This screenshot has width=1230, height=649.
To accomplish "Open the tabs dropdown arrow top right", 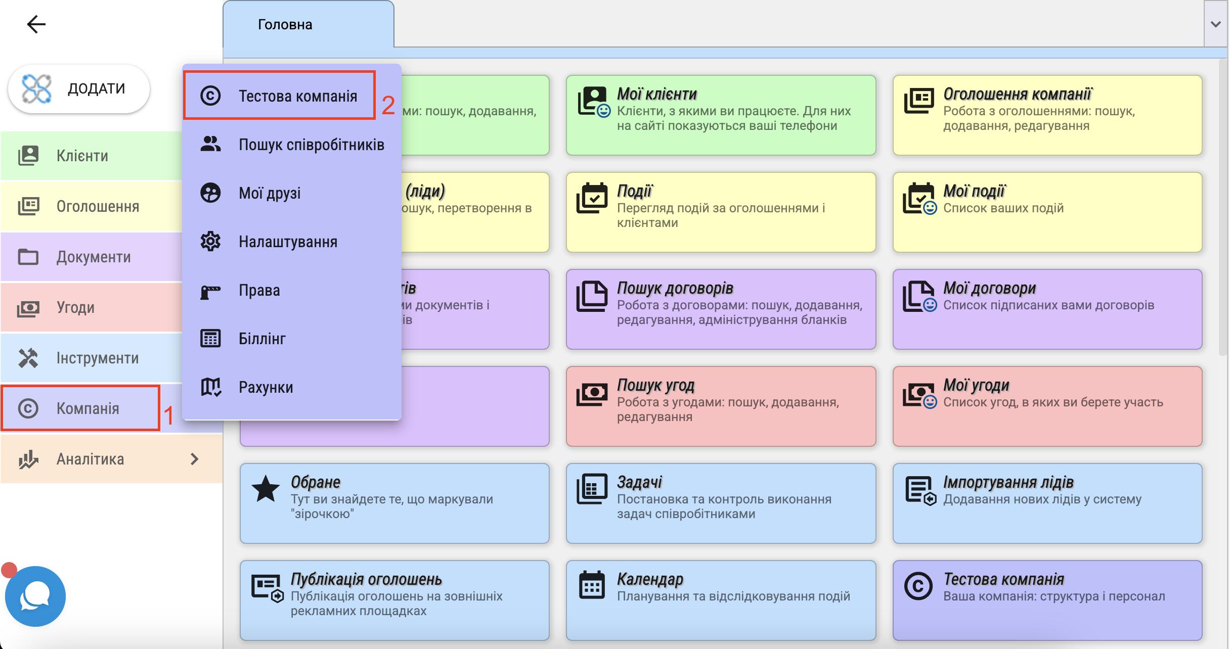I will 1215,24.
